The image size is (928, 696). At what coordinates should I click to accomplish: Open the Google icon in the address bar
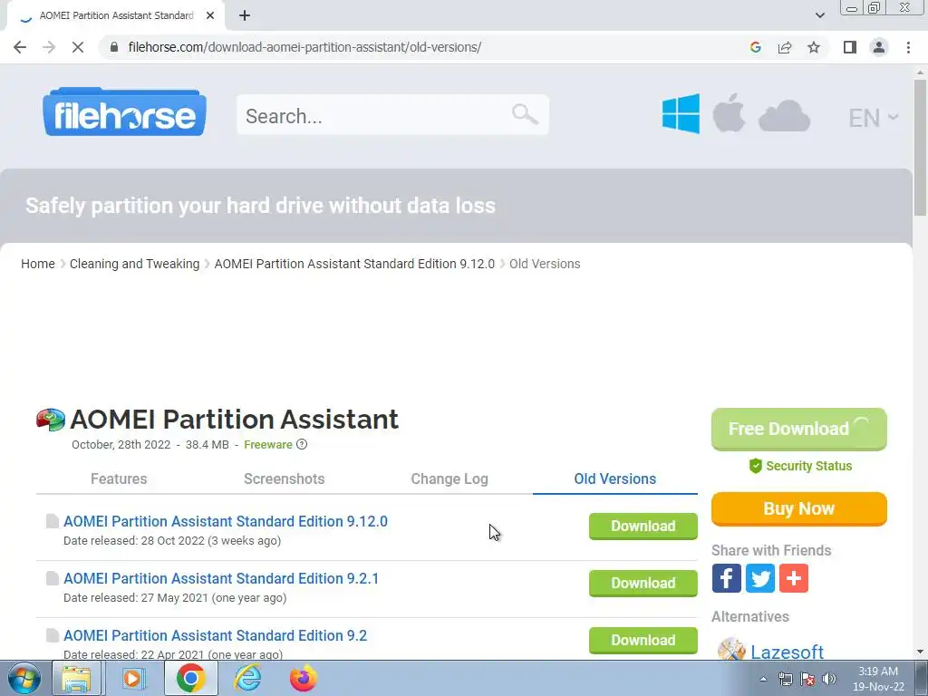tap(755, 47)
